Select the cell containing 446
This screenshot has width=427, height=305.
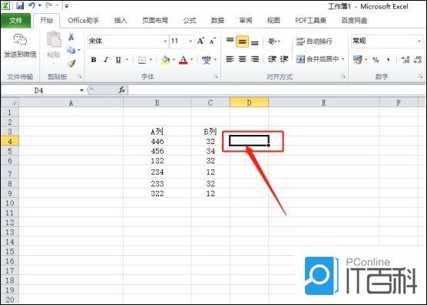pyautogui.click(x=157, y=141)
